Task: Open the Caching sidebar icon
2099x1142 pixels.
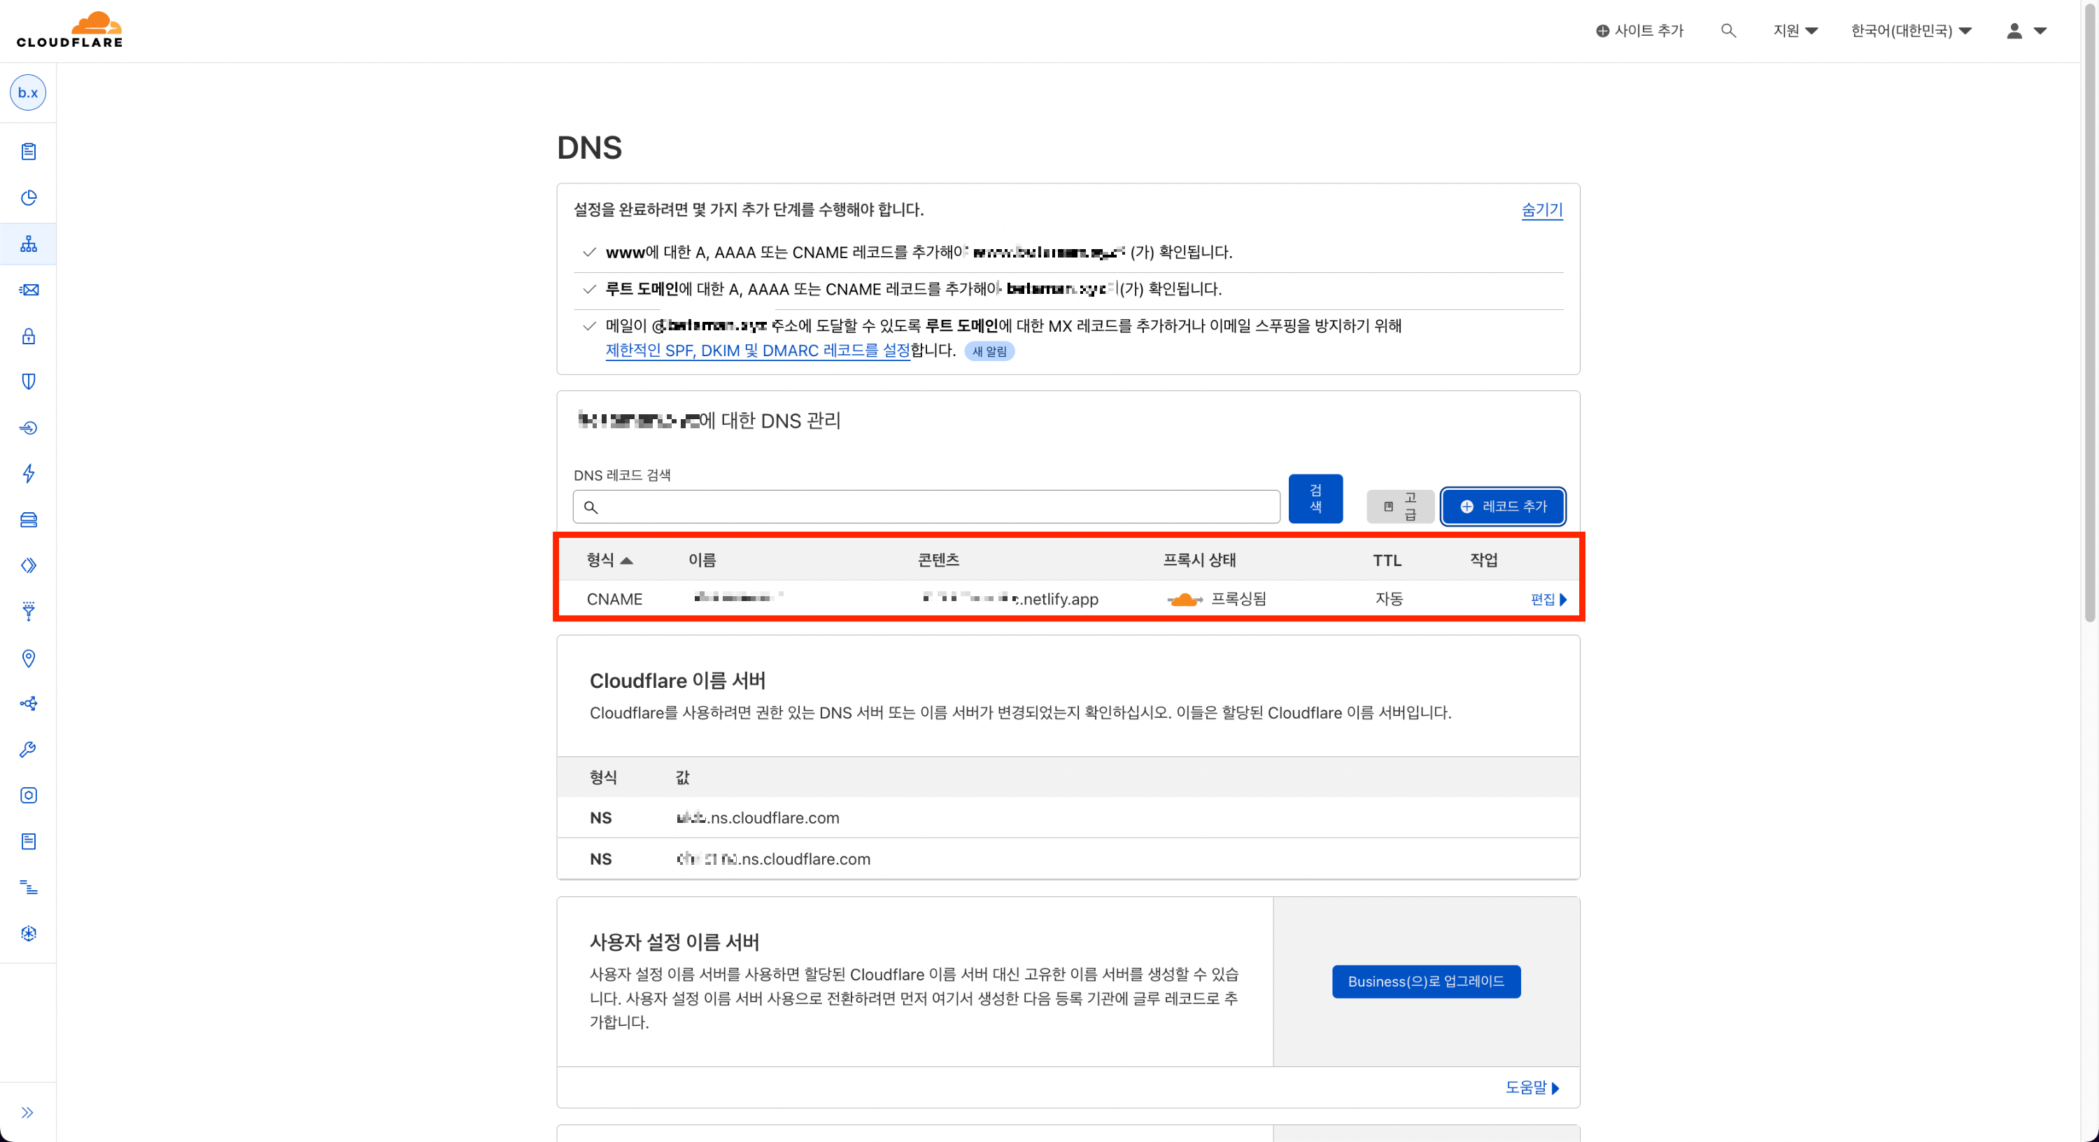Action: point(29,520)
